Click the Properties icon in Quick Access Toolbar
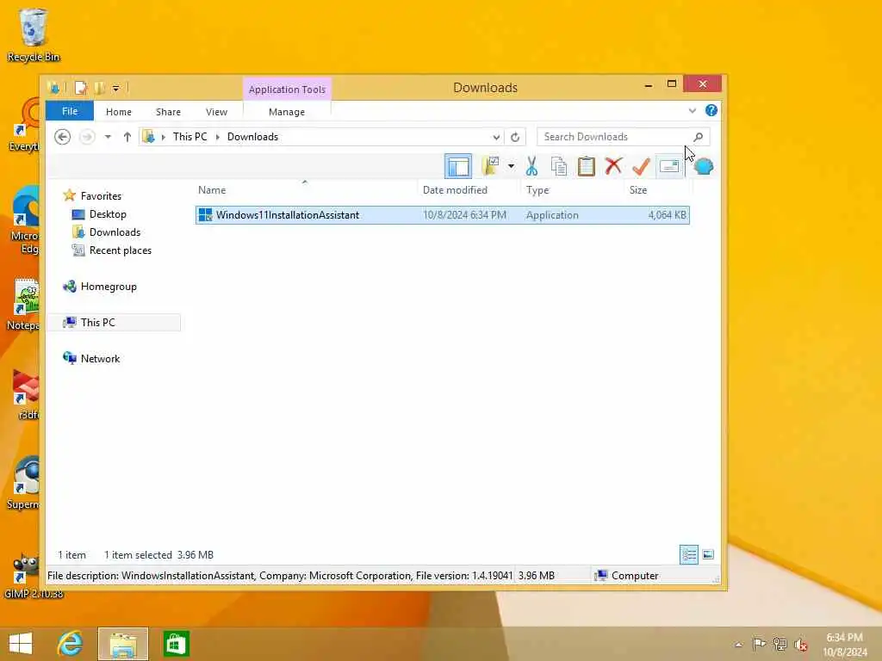The image size is (882, 661). pos(80,89)
